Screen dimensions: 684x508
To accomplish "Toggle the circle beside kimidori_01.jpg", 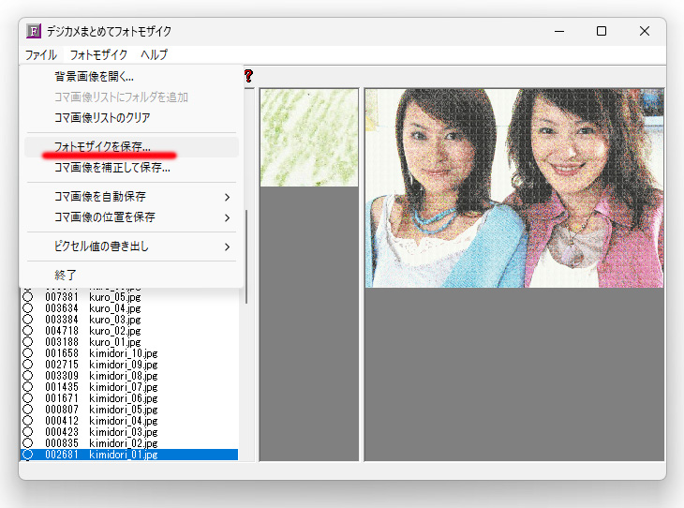I will (27, 455).
